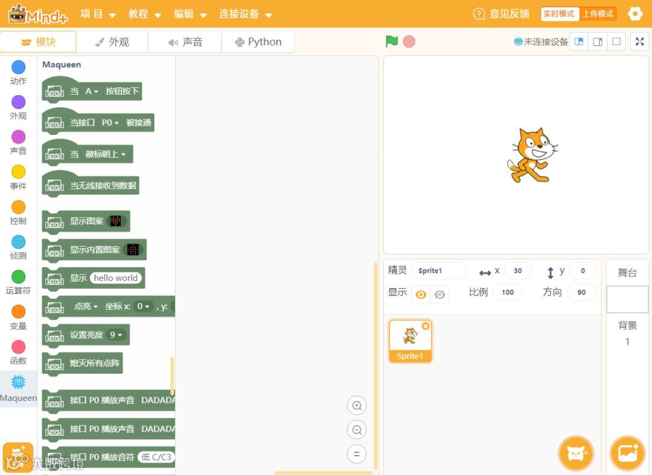Select the purple 外观 looks category
This screenshot has height=475, width=652.
click(18, 107)
